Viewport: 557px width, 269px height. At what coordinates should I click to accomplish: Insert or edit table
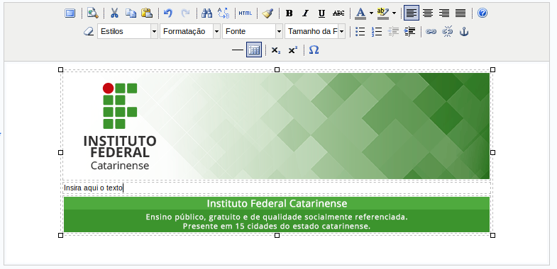[254, 50]
